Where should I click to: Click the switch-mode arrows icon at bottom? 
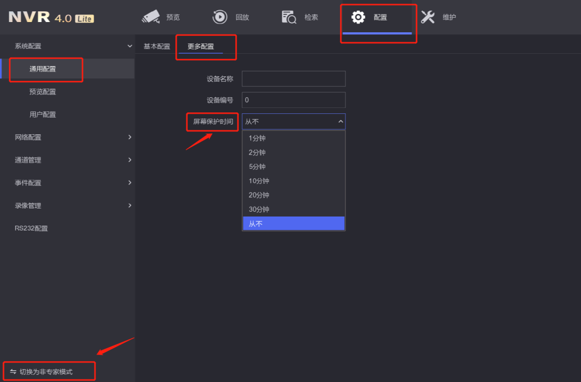(13, 372)
